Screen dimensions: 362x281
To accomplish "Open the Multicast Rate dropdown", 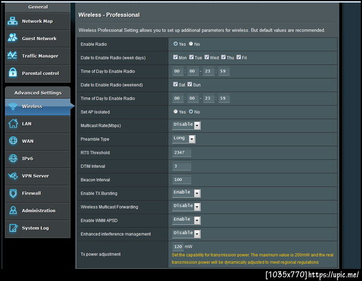I will point(186,125).
